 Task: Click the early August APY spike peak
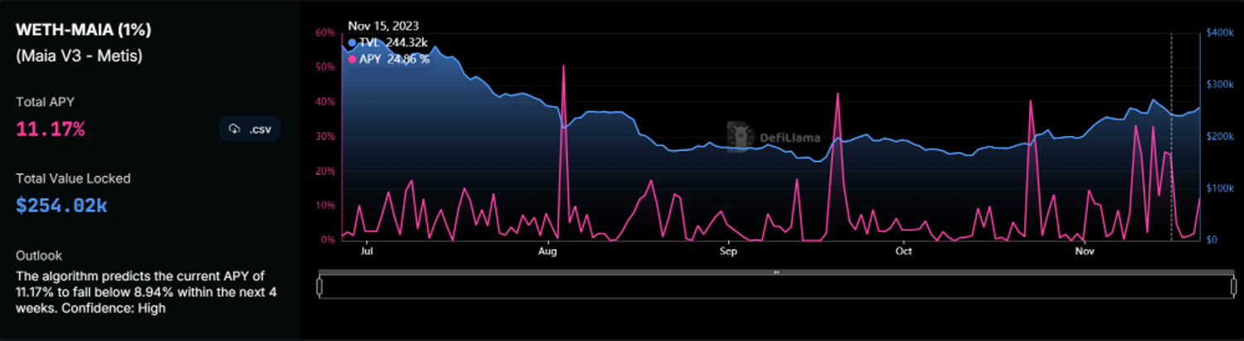point(564,66)
